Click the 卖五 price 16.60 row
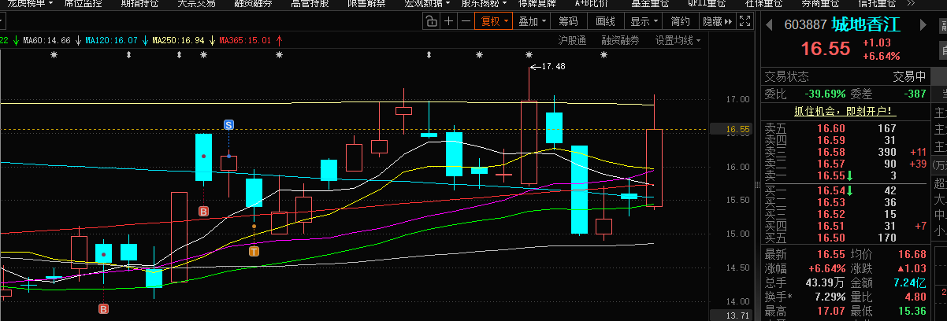The height and width of the screenshot is (321, 947). coord(846,128)
